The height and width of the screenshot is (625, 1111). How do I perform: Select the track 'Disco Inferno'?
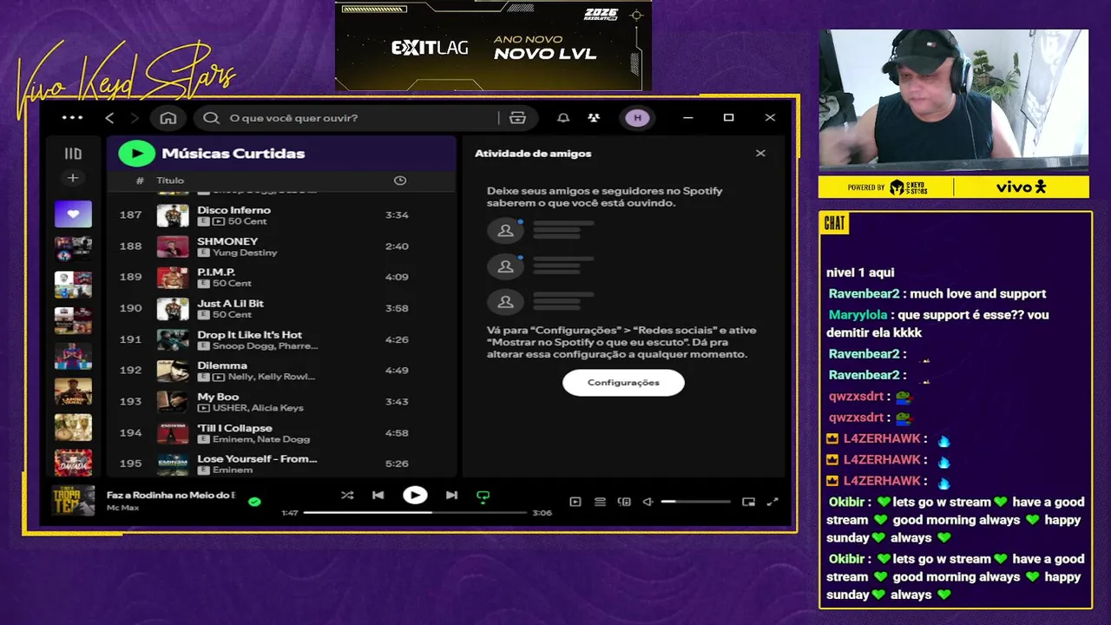[x=233, y=210]
